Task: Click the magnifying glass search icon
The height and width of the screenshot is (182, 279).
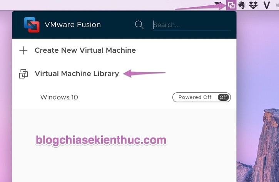Action: pos(139,25)
